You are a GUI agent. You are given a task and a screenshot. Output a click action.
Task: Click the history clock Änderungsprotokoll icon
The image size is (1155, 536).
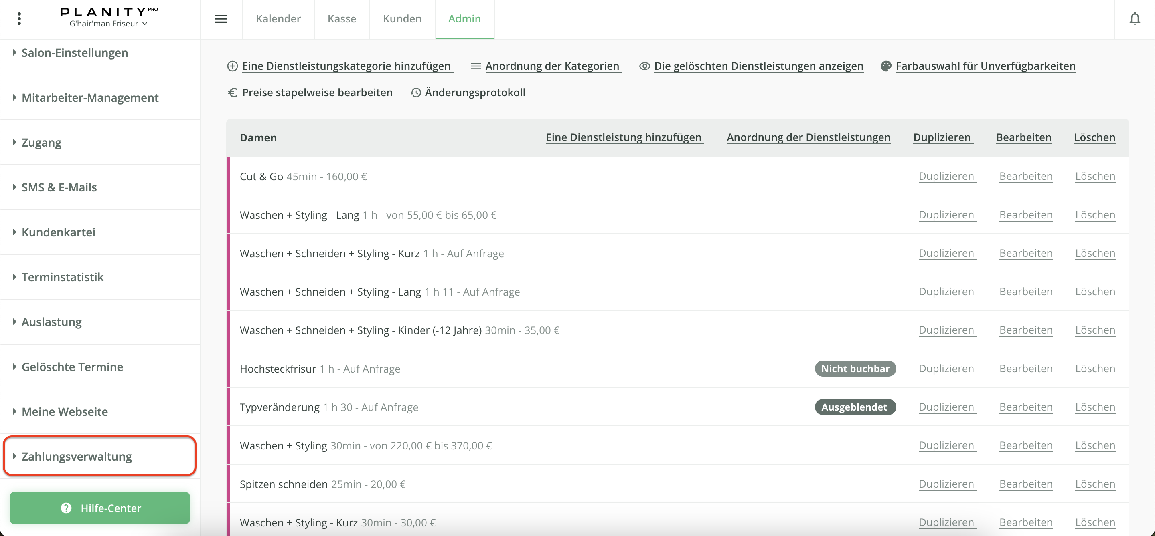tap(415, 92)
